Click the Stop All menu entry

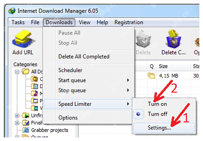(88, 43)
